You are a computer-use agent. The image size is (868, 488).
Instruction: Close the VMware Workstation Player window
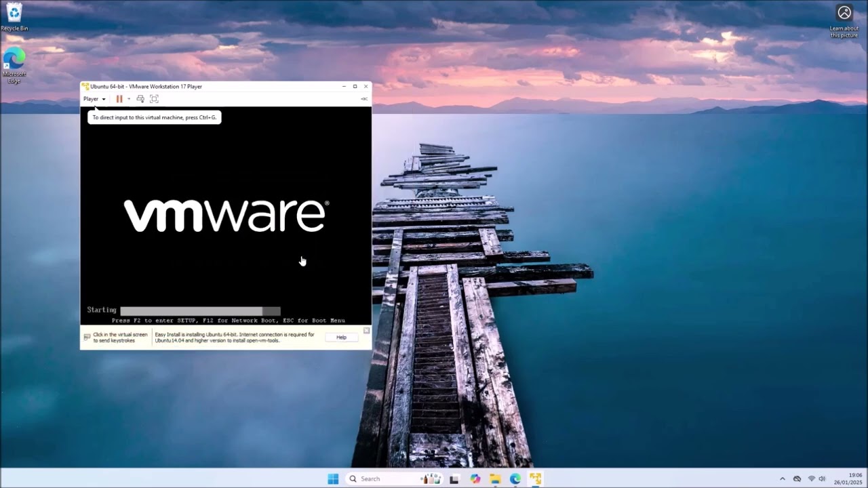point(366,87)
